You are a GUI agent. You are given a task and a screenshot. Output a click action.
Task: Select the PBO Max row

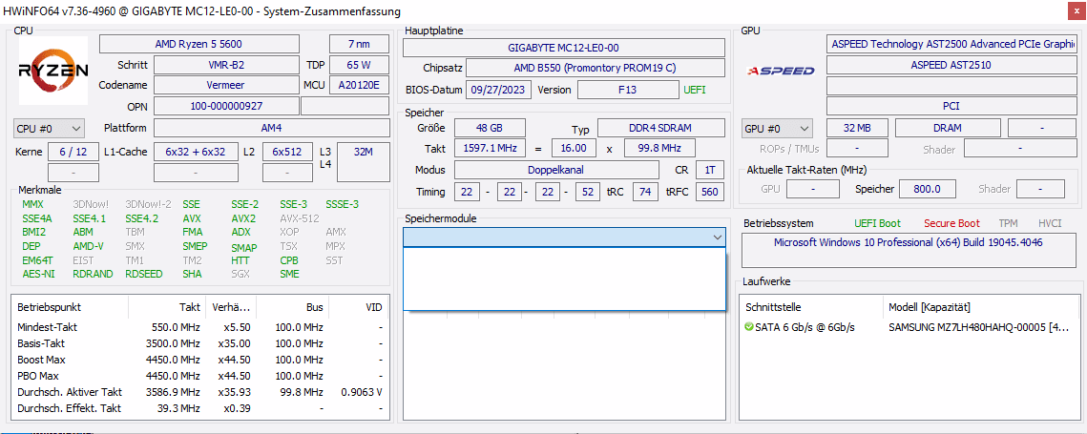tap(199, 376)
